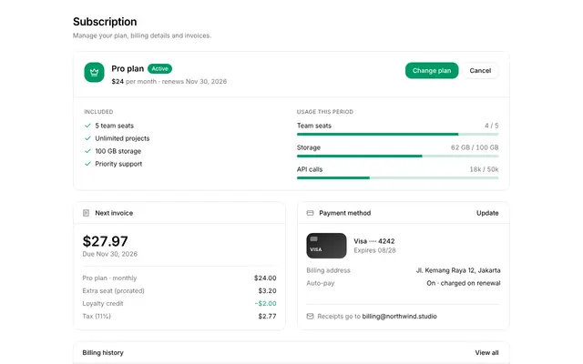Click the Visa card thumbnail
The width and height of the screenshot is (583, 364).
(326, 246)
